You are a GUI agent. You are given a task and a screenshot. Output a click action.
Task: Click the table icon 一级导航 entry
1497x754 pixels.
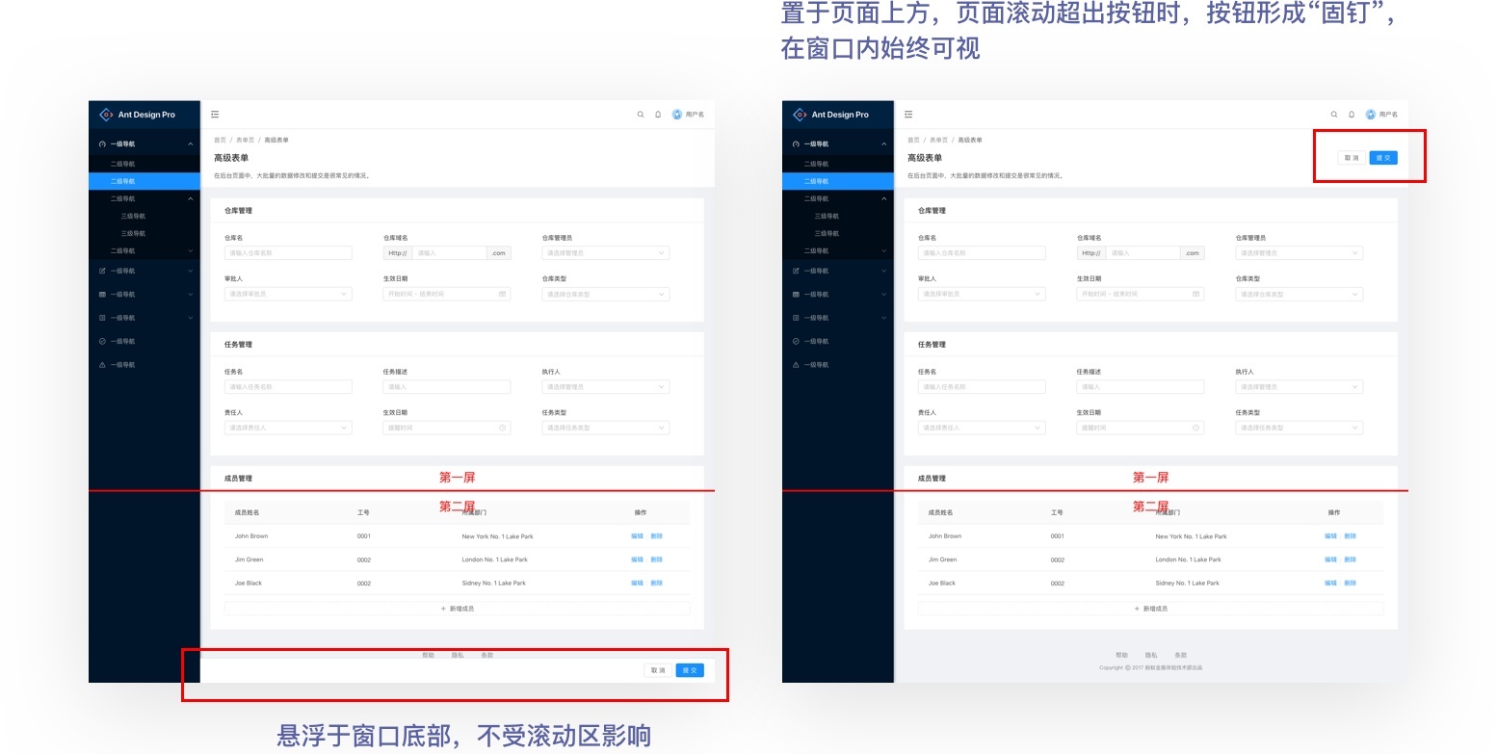coord(102,295)
